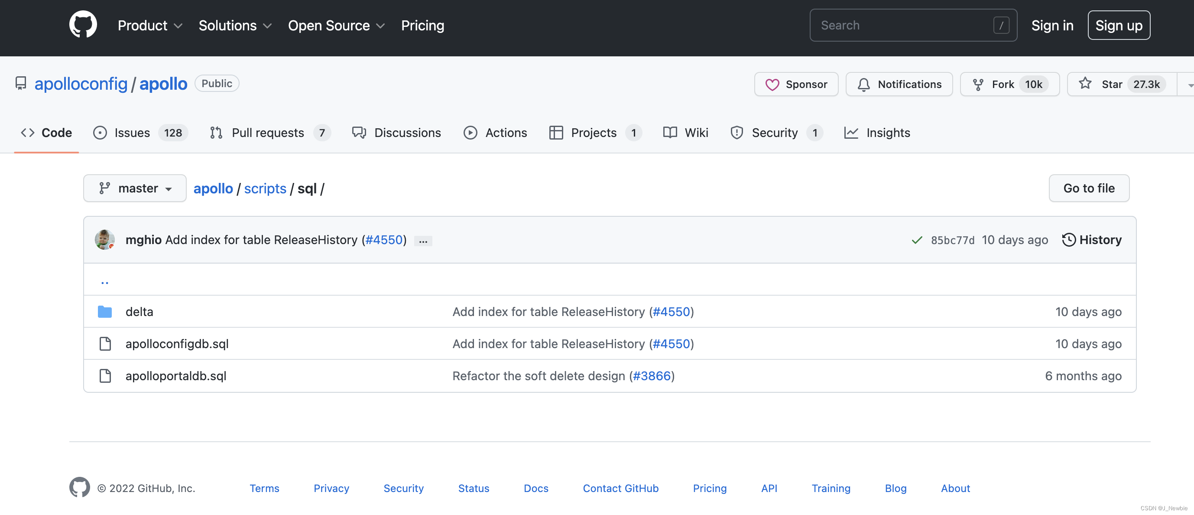Open the apolloportaldb.sql file link
This screenshot has width=1194, height=515.
point(176,376)
